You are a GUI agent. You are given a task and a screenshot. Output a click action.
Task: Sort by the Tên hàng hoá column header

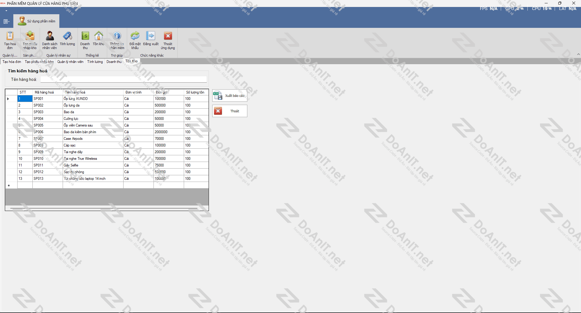[x=93, y=92]
